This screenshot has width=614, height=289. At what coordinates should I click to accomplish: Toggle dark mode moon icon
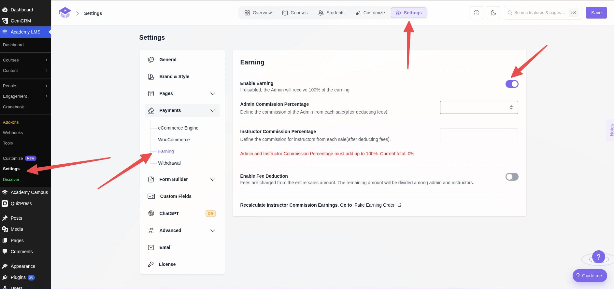(493, 13)
